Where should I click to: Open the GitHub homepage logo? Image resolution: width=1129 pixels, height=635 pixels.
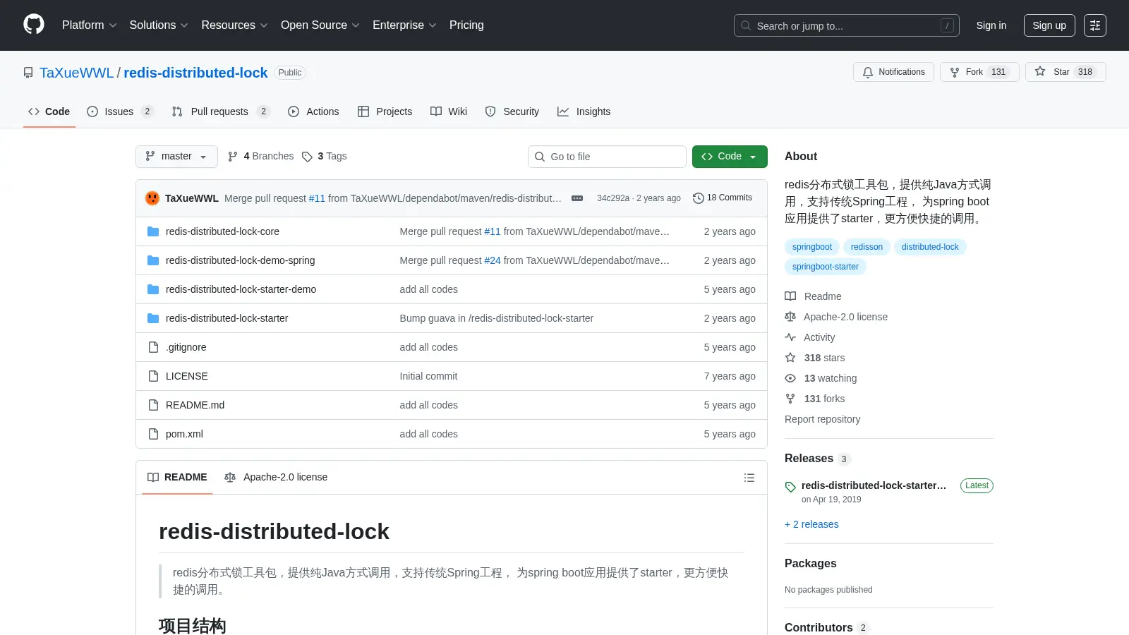[34, 25]
